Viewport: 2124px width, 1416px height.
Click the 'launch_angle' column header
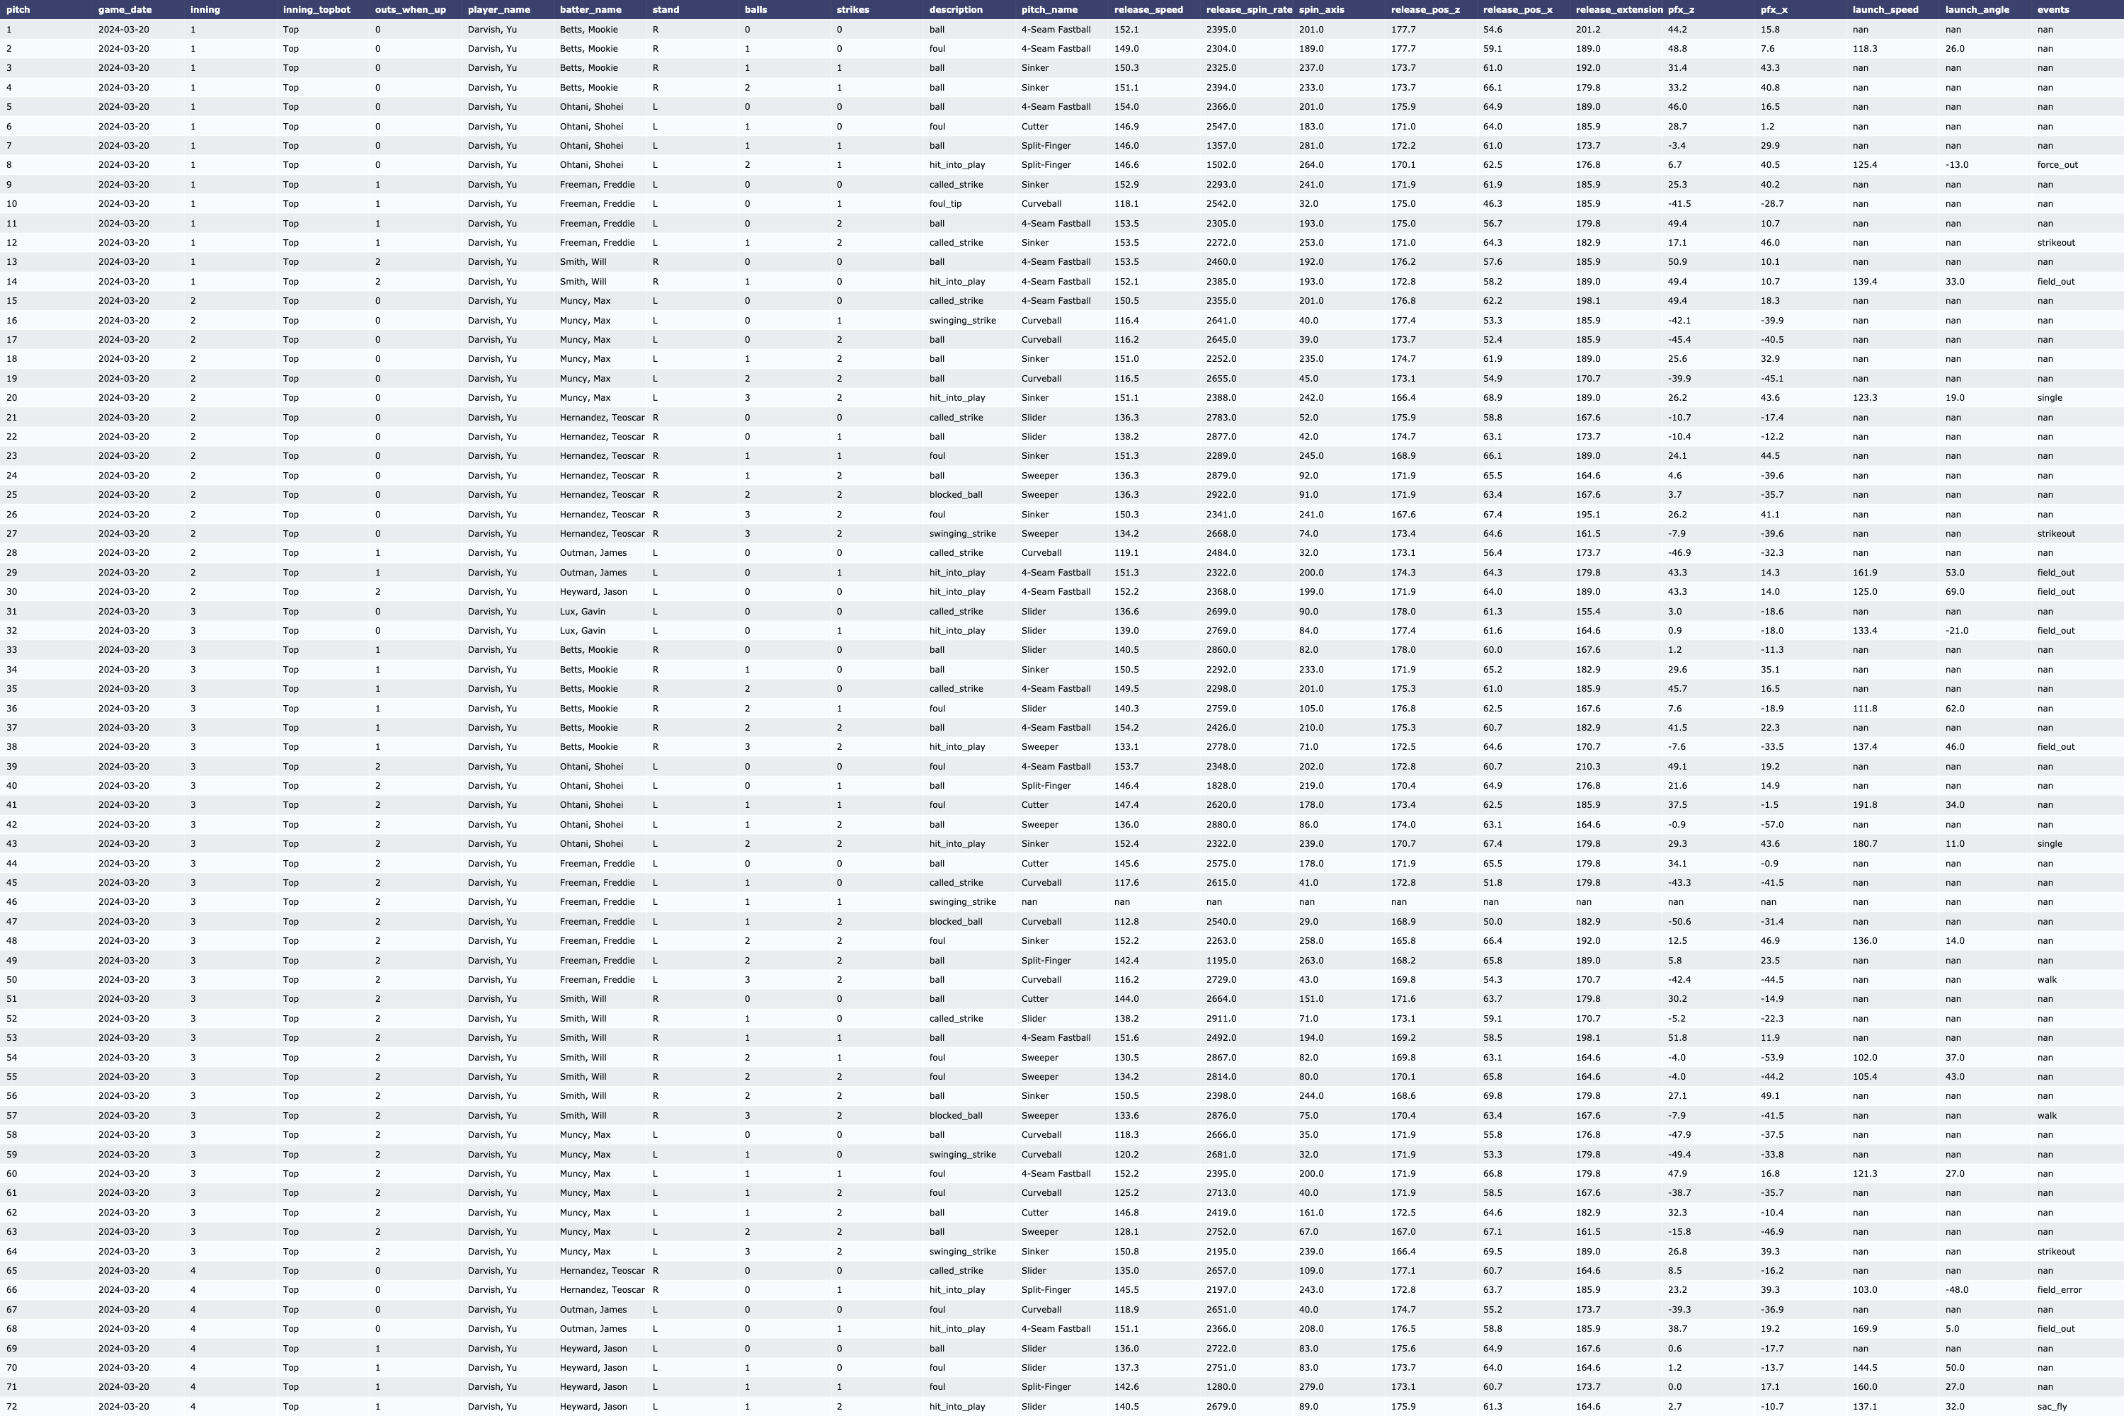point(1977,10)
